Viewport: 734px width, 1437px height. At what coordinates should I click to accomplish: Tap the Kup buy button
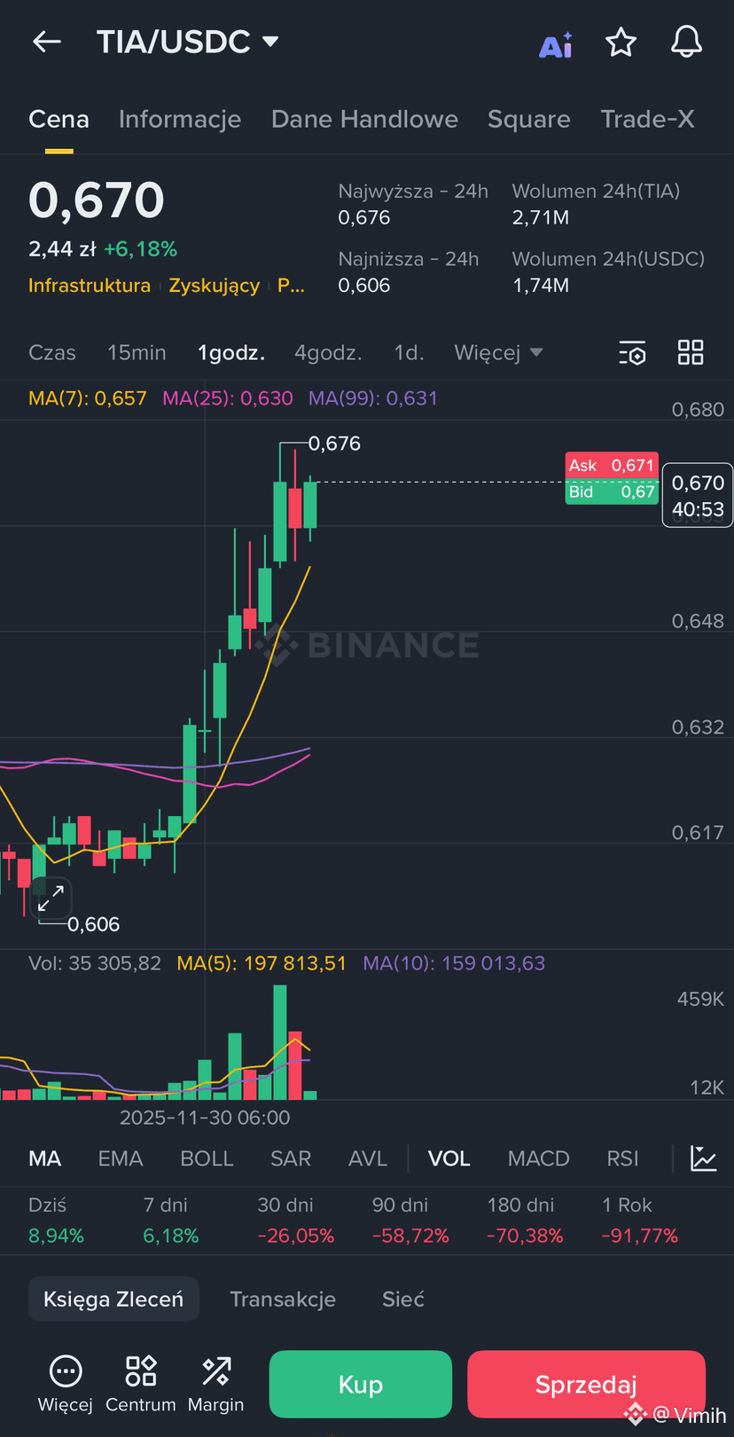(361, 1384)
